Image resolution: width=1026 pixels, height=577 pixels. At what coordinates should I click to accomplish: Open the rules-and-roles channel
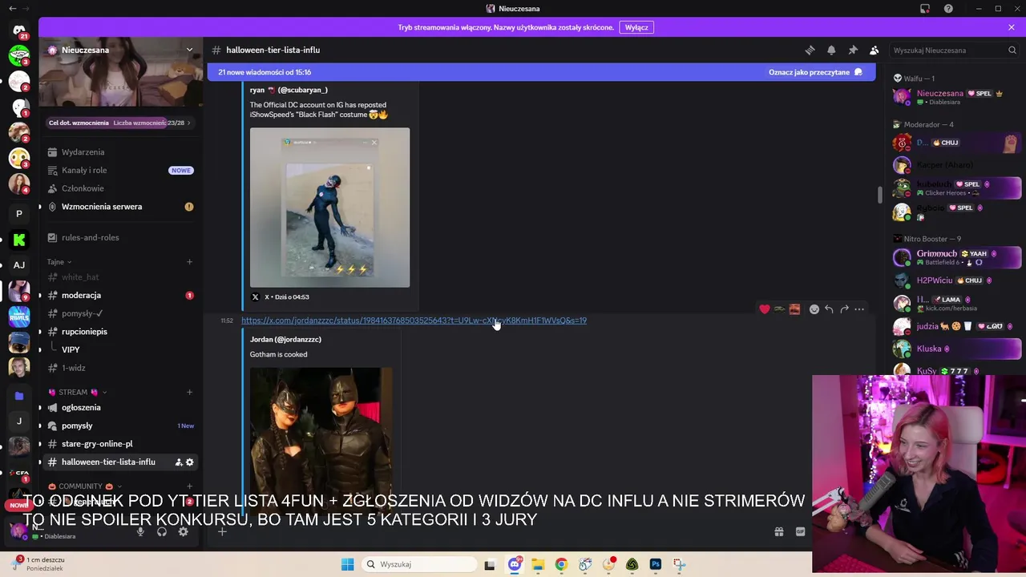pos(120,237)
